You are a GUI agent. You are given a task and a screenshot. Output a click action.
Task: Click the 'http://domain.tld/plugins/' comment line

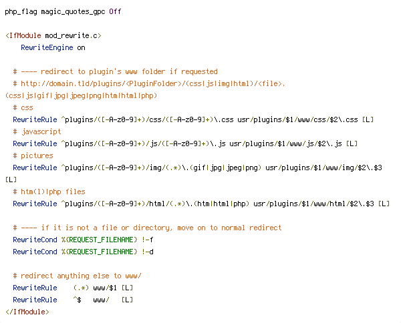[149, 83]
